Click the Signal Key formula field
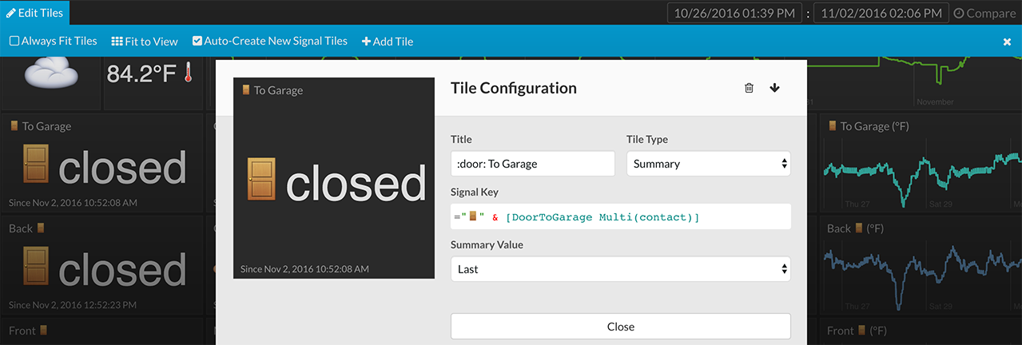This screenshot has width=1022, height=345. pos(620,216)
